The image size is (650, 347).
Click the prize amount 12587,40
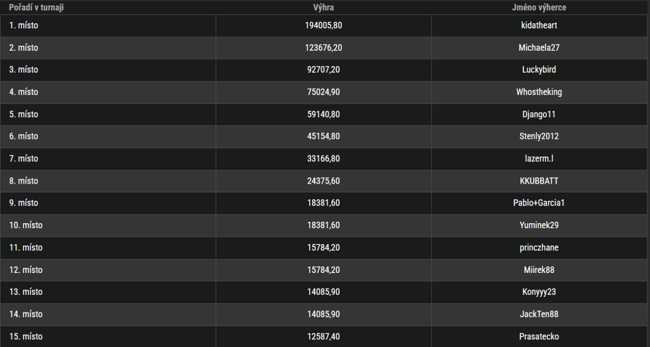(323, 336)
